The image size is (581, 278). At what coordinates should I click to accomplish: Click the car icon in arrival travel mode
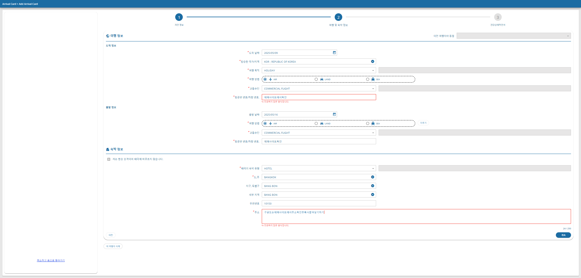(322, 79)
